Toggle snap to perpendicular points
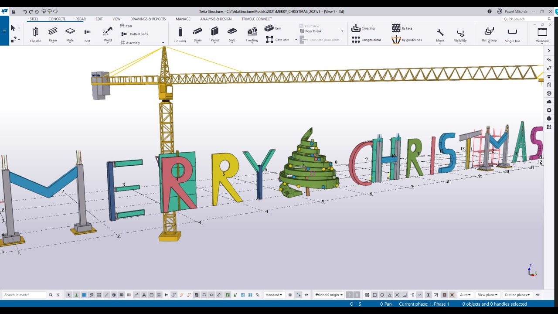The width and height of the screenshot is (558, 314). (x=405, y=295)
